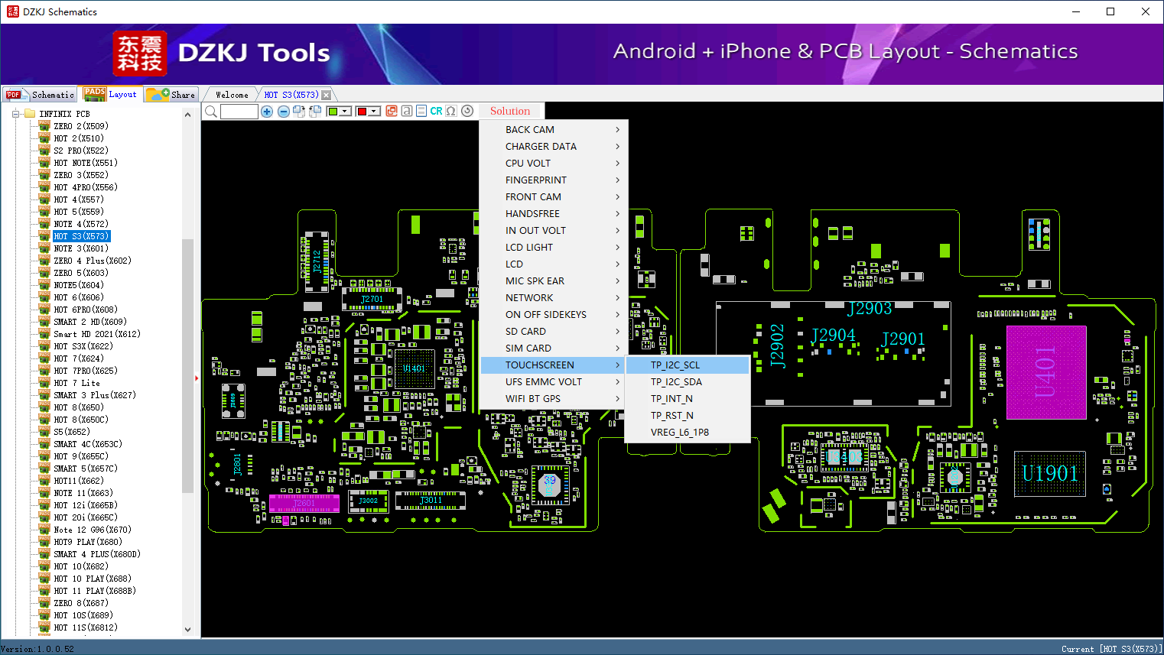
Task: Collapse the INFINIX PCB tree node
Action: click(16, 114)
